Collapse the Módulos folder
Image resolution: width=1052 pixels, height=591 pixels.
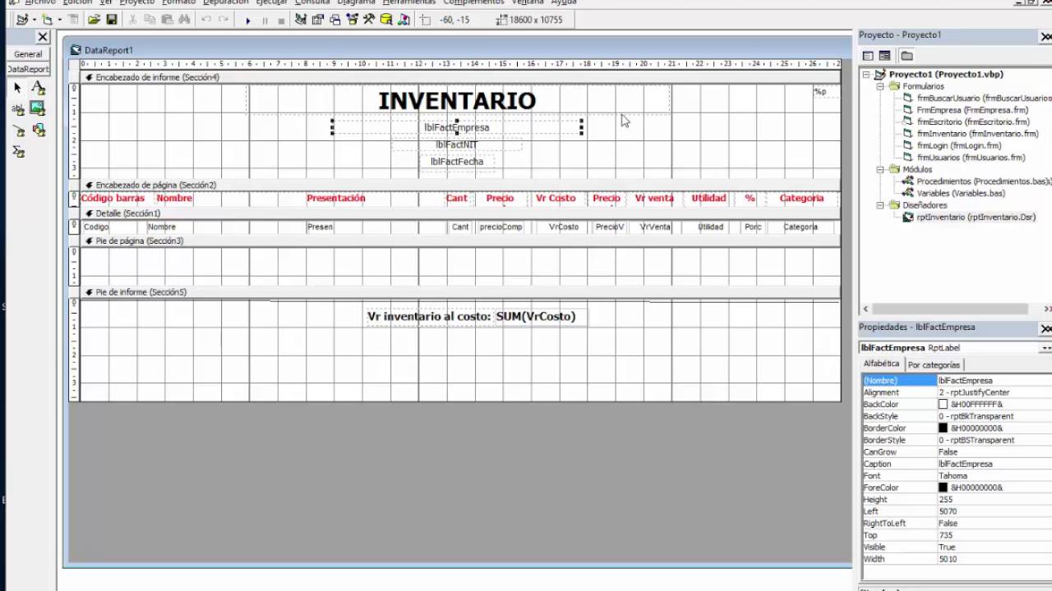(880, 169)
